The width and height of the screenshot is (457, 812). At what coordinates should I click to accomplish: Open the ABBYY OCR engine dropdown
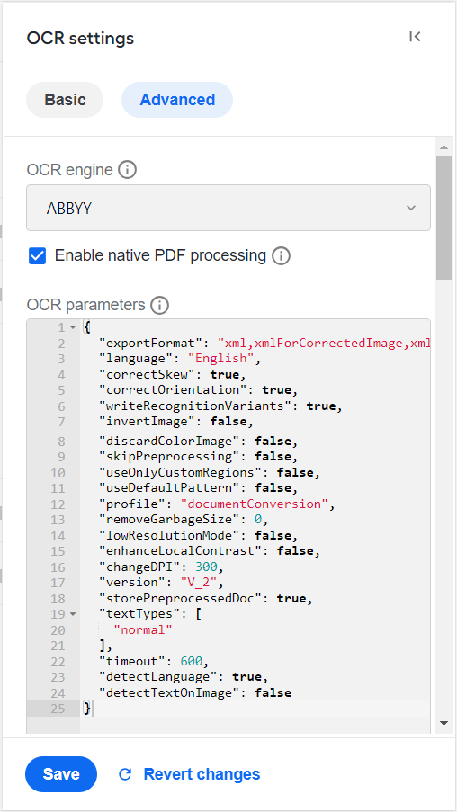(228, 208)
